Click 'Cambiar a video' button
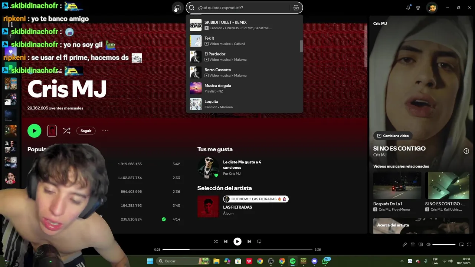This screenshot has width=475, height=267. click(393, 136)
